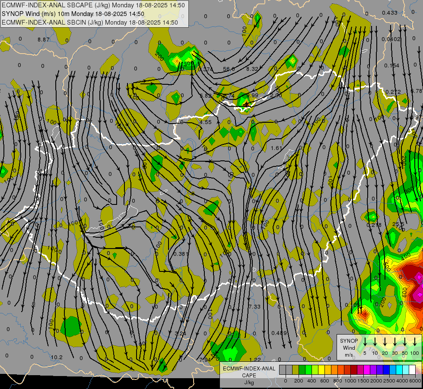Click the 8.32 value on the map
This screenshot has width=423, height=389.
(x=252, y=69)
